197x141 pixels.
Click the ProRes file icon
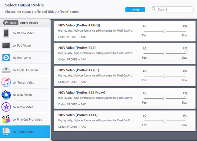[6, 132]
